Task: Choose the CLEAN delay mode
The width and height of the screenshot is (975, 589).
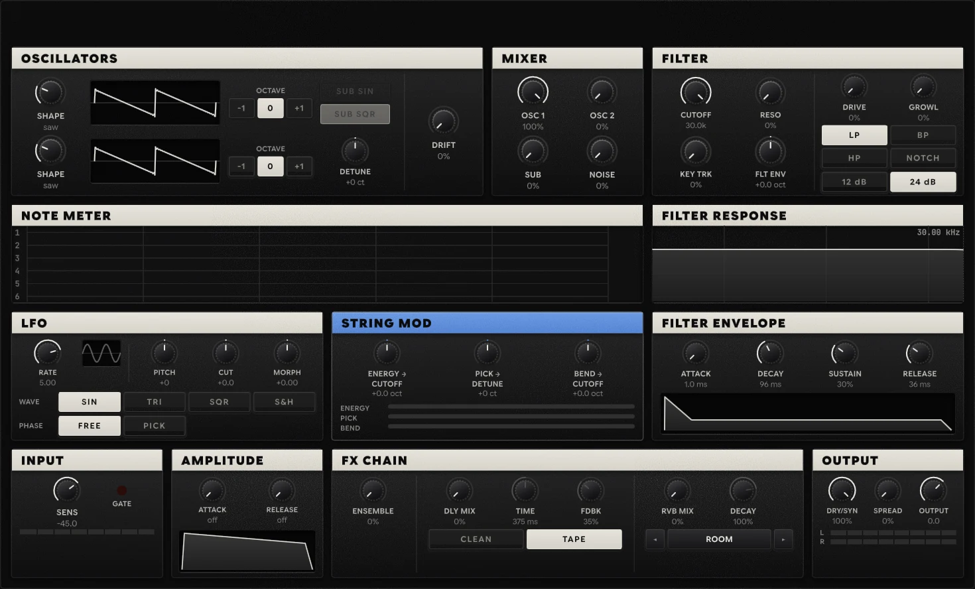Action: 476,539
